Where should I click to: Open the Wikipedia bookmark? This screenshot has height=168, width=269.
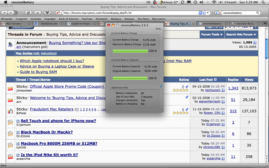pyautogui.click(x=7, y=19)
